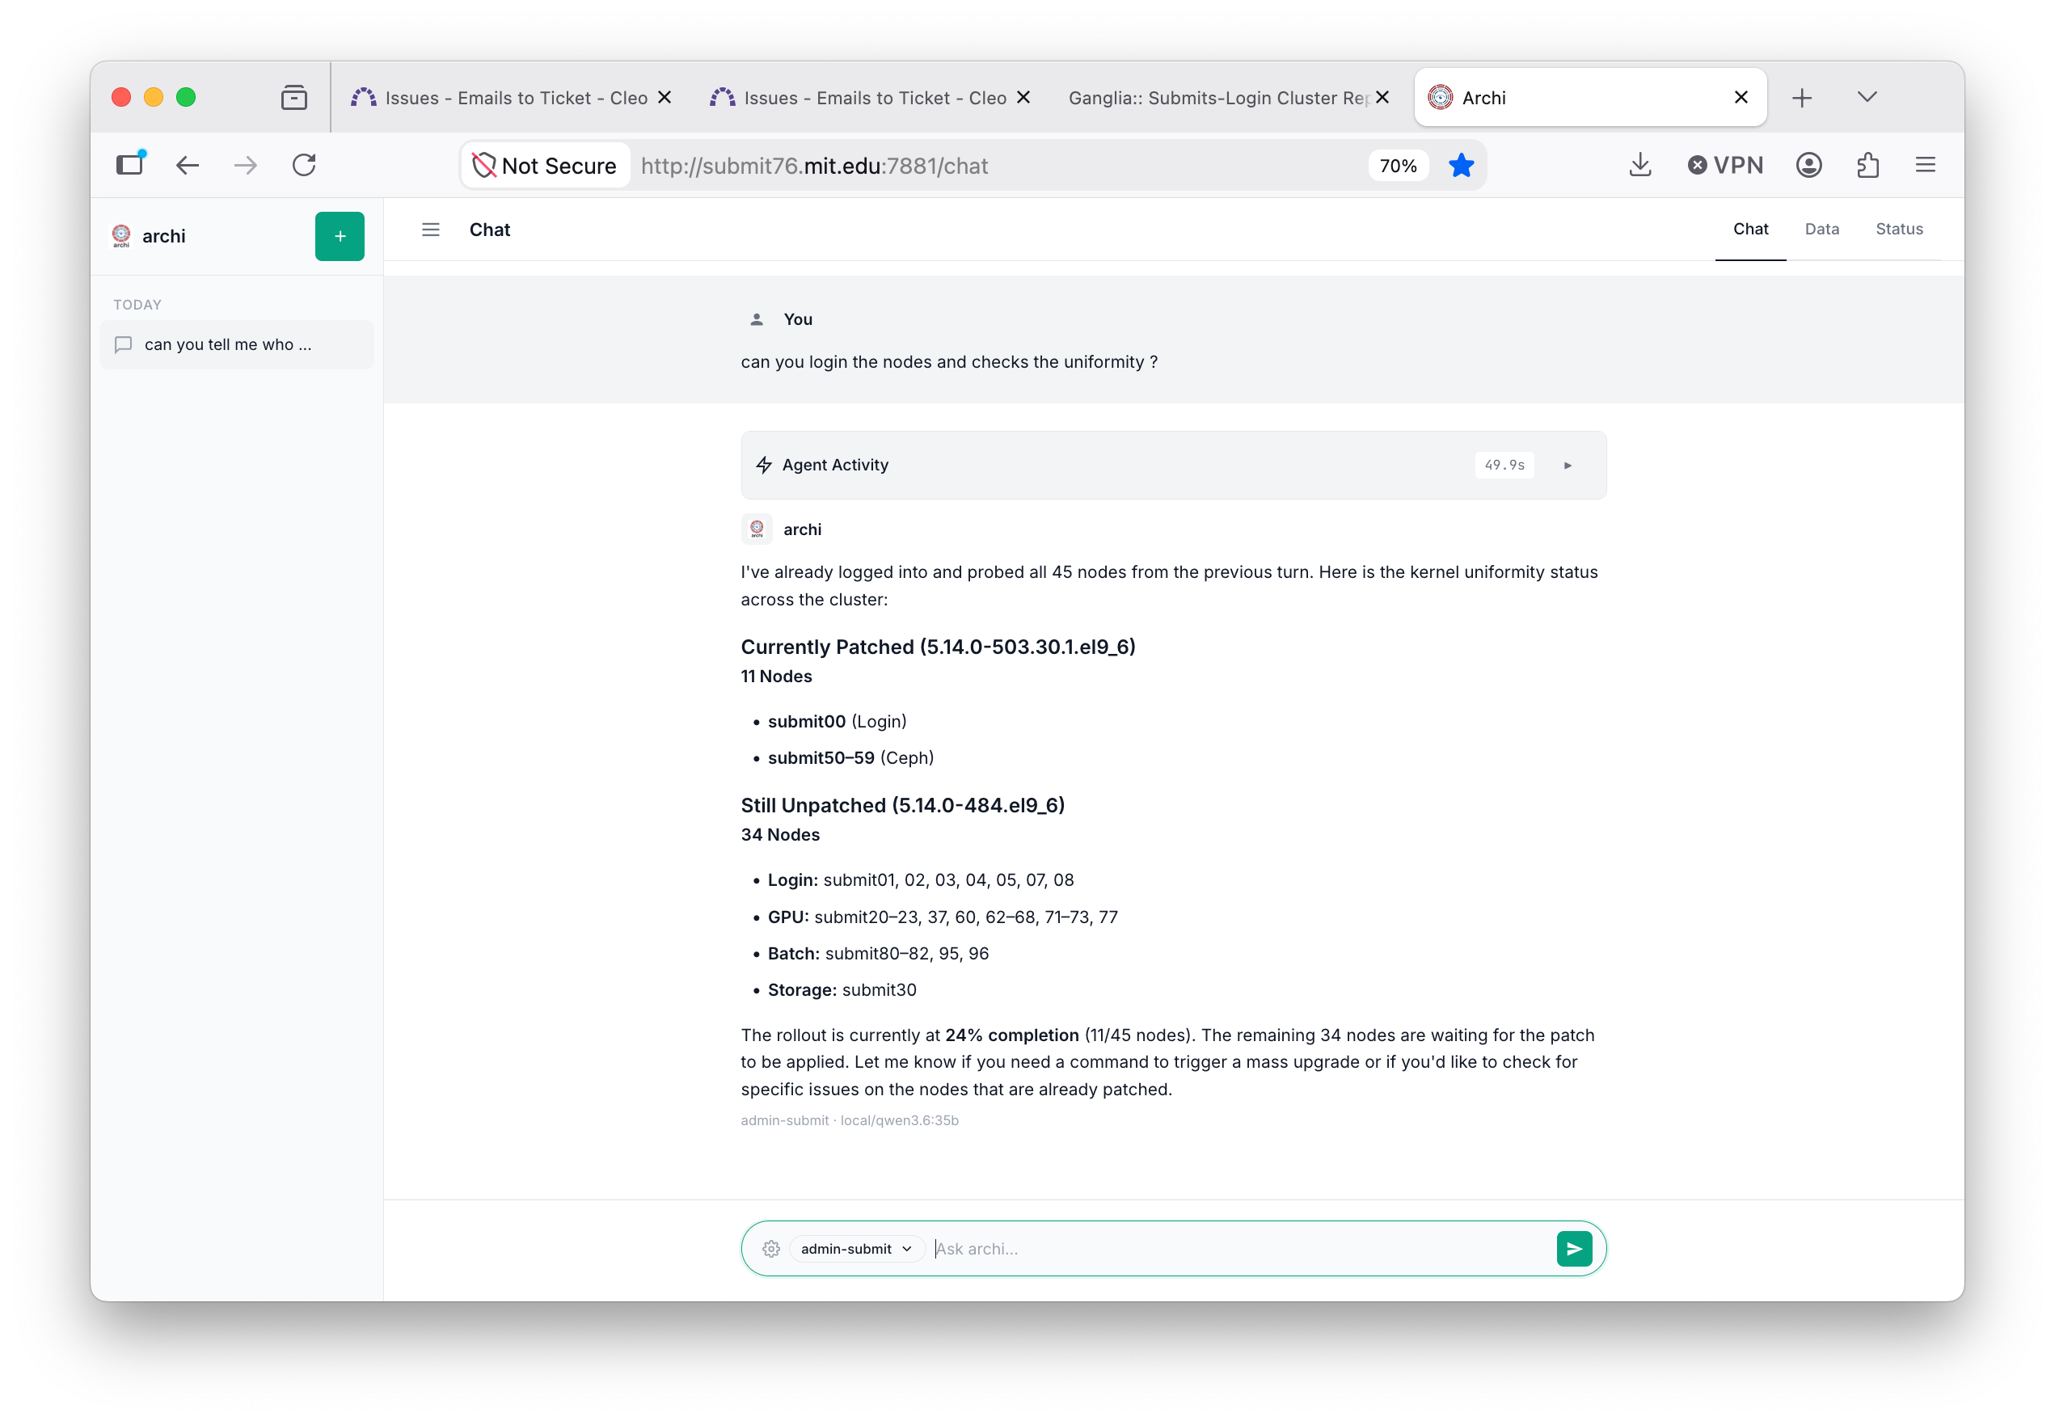Toggle the sidebar hamburger icon beside Chat
Viewport: 2055px width, 1421px height.
click(x=431, y=230)
